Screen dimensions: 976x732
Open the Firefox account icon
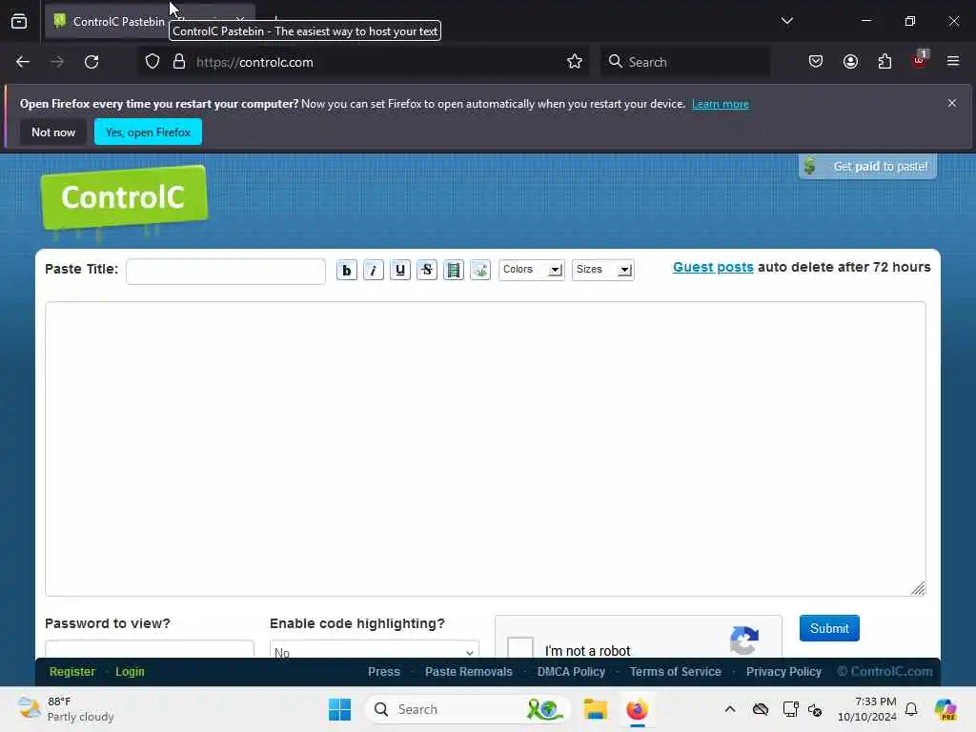(850, 62)
